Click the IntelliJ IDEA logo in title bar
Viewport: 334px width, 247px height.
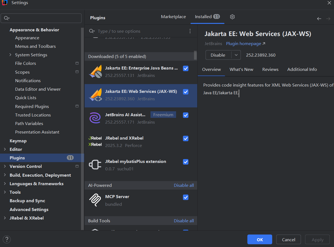pos(4,3)
